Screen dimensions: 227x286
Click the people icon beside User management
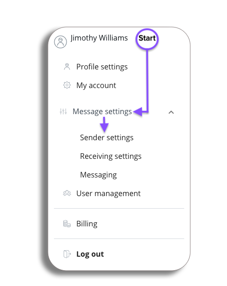[x=67, y=193]
